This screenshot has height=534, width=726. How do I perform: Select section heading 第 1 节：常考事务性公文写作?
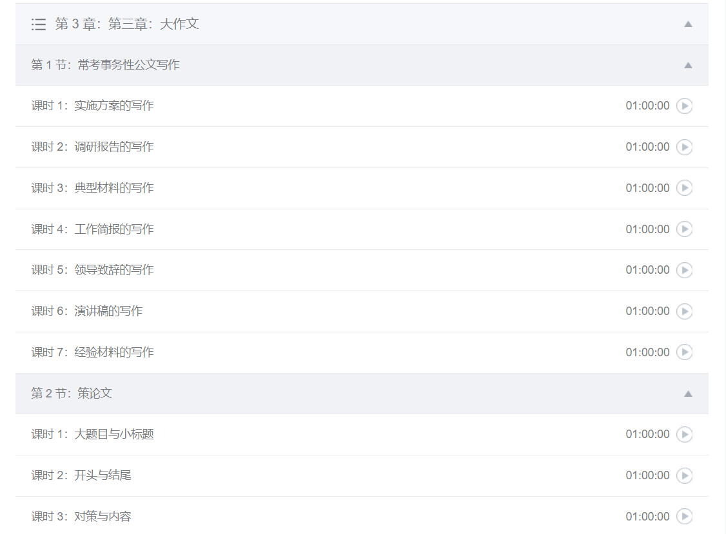pos(105,65)
